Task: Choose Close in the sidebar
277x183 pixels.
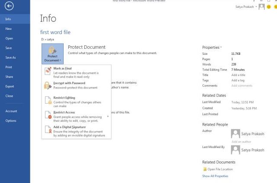Action: tap(15, 96)
